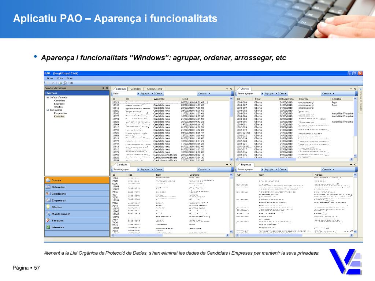
Task: Sort Empreses by the Adreça column
Action: point(333,175)
